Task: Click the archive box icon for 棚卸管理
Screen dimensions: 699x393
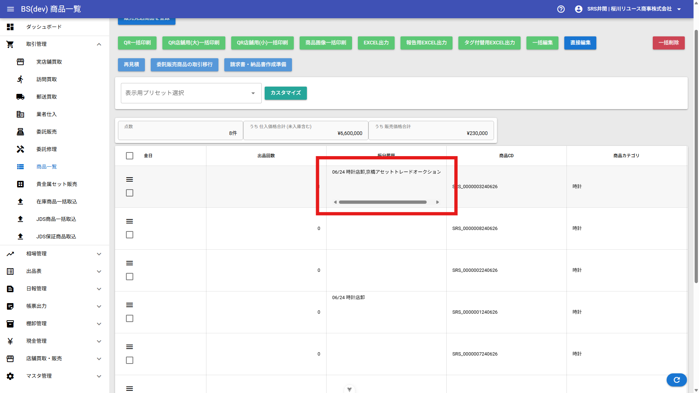Action: (10, 324)
